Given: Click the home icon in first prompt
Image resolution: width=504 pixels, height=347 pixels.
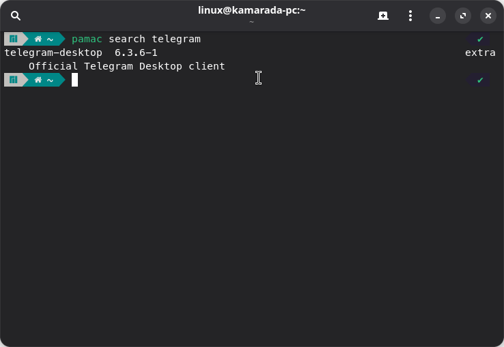Looking at the screenshot, I should [38, 39].
